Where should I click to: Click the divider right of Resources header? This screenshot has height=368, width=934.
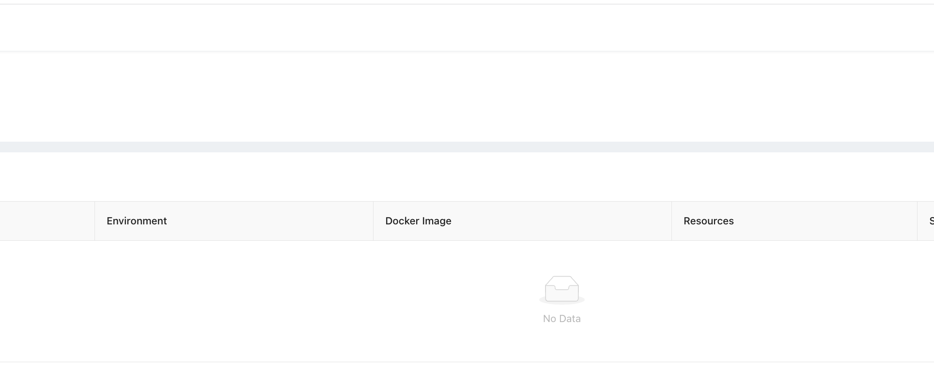click(x=917, y=221)
